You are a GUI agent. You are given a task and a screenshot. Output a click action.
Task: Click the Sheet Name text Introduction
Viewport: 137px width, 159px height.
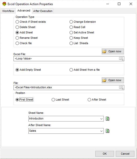click(36, 118)
